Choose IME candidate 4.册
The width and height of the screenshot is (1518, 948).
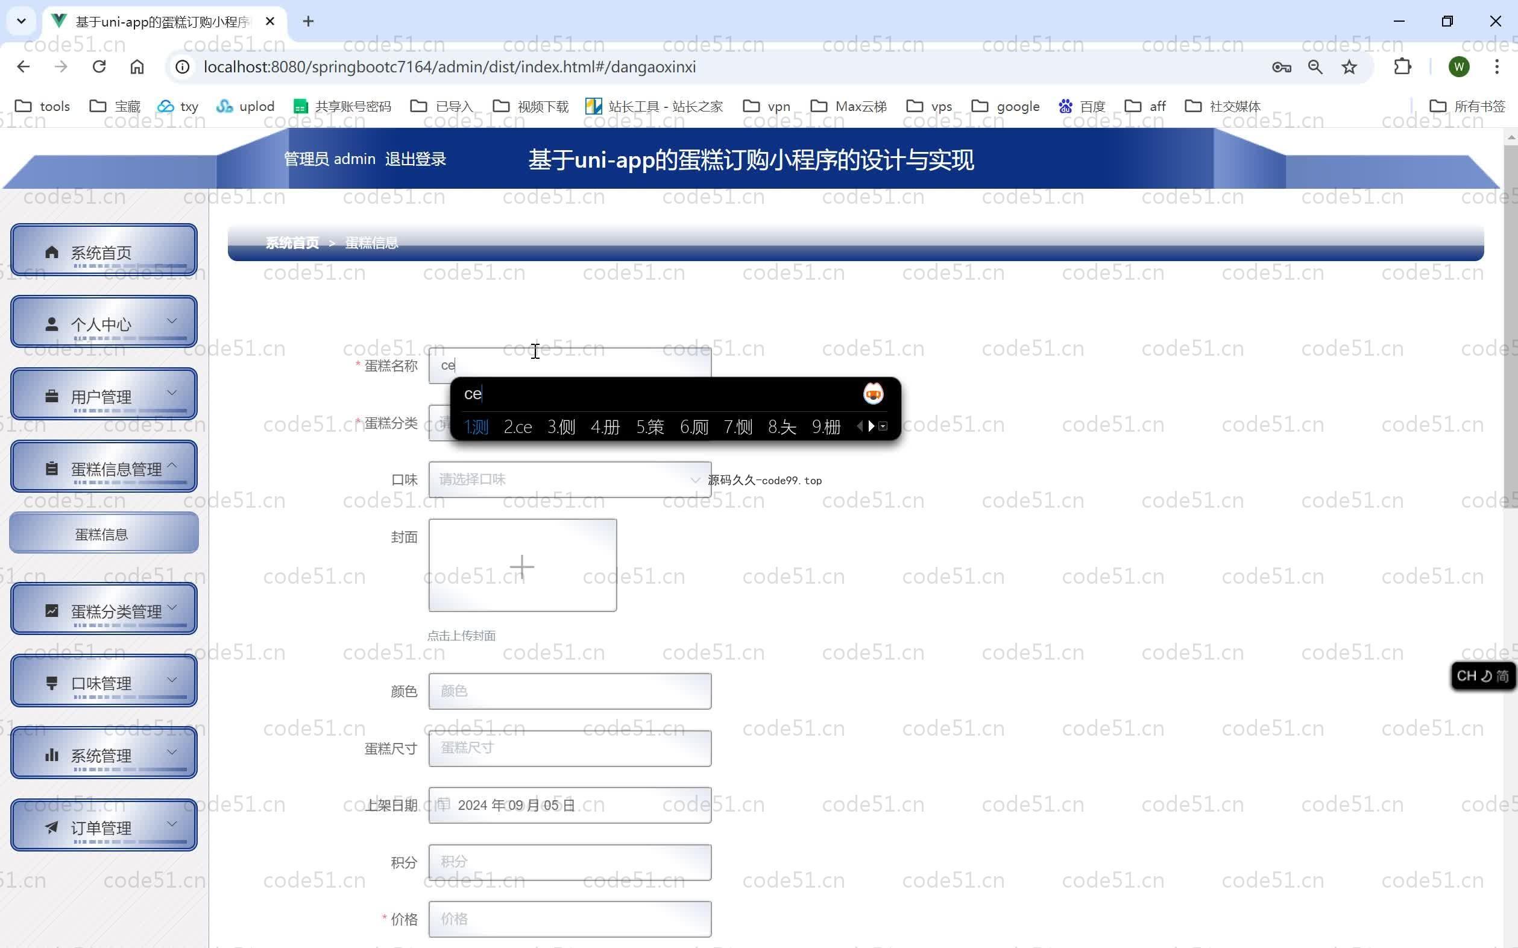click(605, 427)
